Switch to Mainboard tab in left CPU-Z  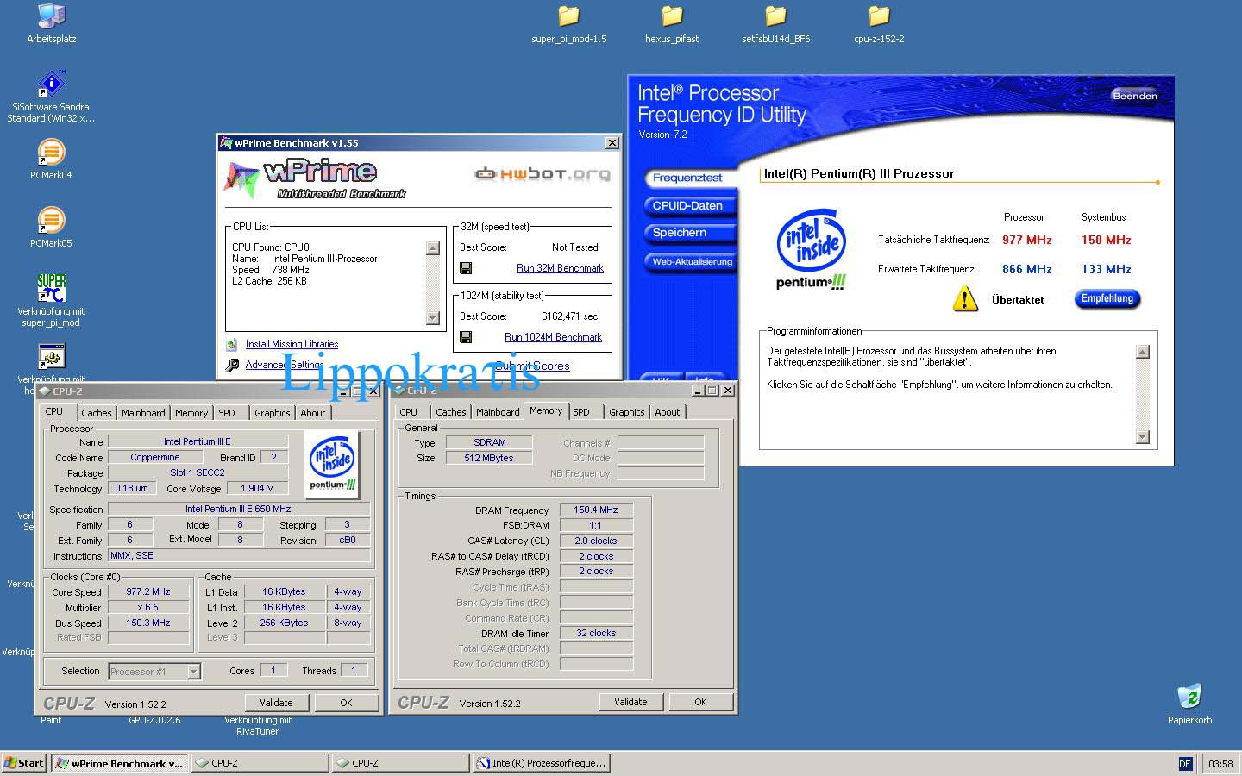pyautogui.click(x=143, y=413)
